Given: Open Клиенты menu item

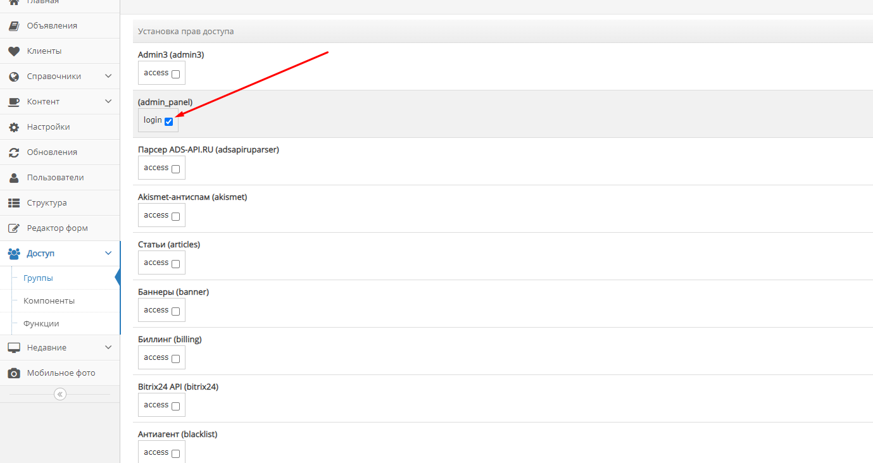Looking at the screenshot, I should [x=60, y=51].
